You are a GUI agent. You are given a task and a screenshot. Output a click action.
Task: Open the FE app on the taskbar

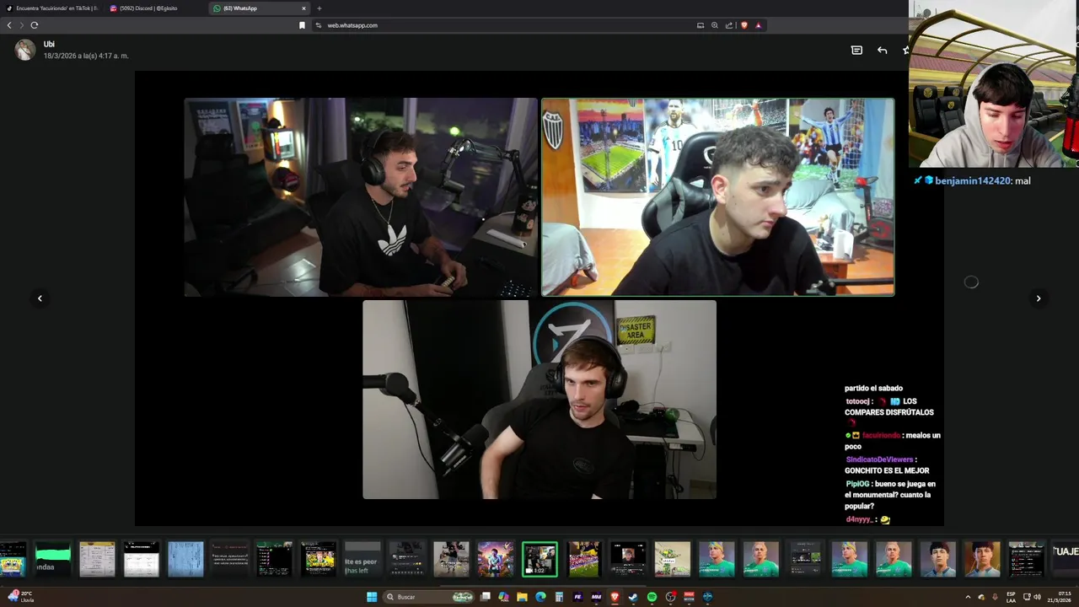(577, 597)
